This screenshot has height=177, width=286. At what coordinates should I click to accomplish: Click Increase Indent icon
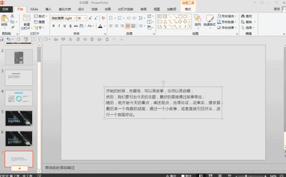coord(135,18)
